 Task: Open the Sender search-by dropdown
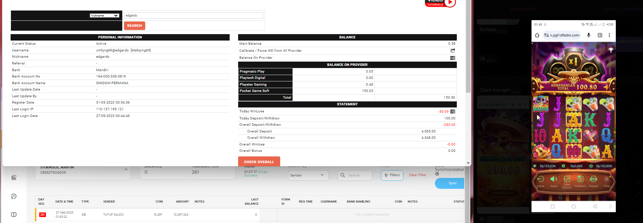[x=308, y=175]
